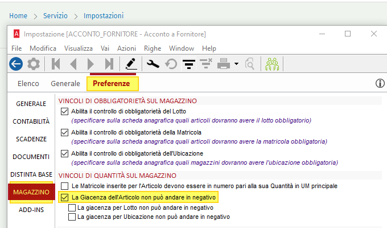Image resolution: width=387 pixels, height=228 pixels.
Task: Select ADD-INS section in sidebar
Action: coord(31,210)
